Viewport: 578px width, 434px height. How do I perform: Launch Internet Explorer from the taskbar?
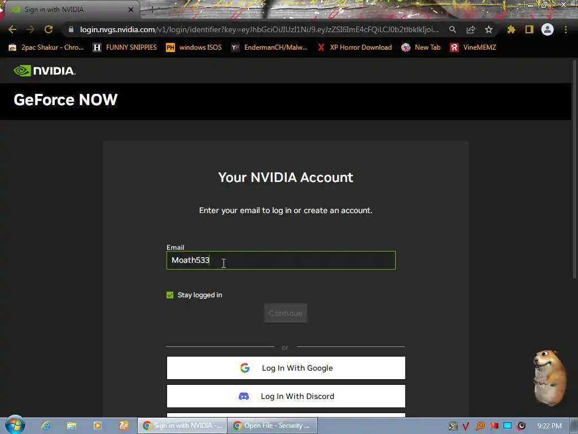[x=46, y=426]
